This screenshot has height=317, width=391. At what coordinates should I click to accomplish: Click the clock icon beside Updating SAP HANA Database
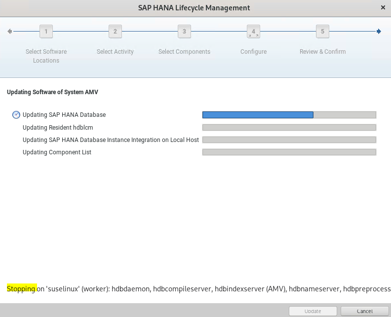(16, 115)
